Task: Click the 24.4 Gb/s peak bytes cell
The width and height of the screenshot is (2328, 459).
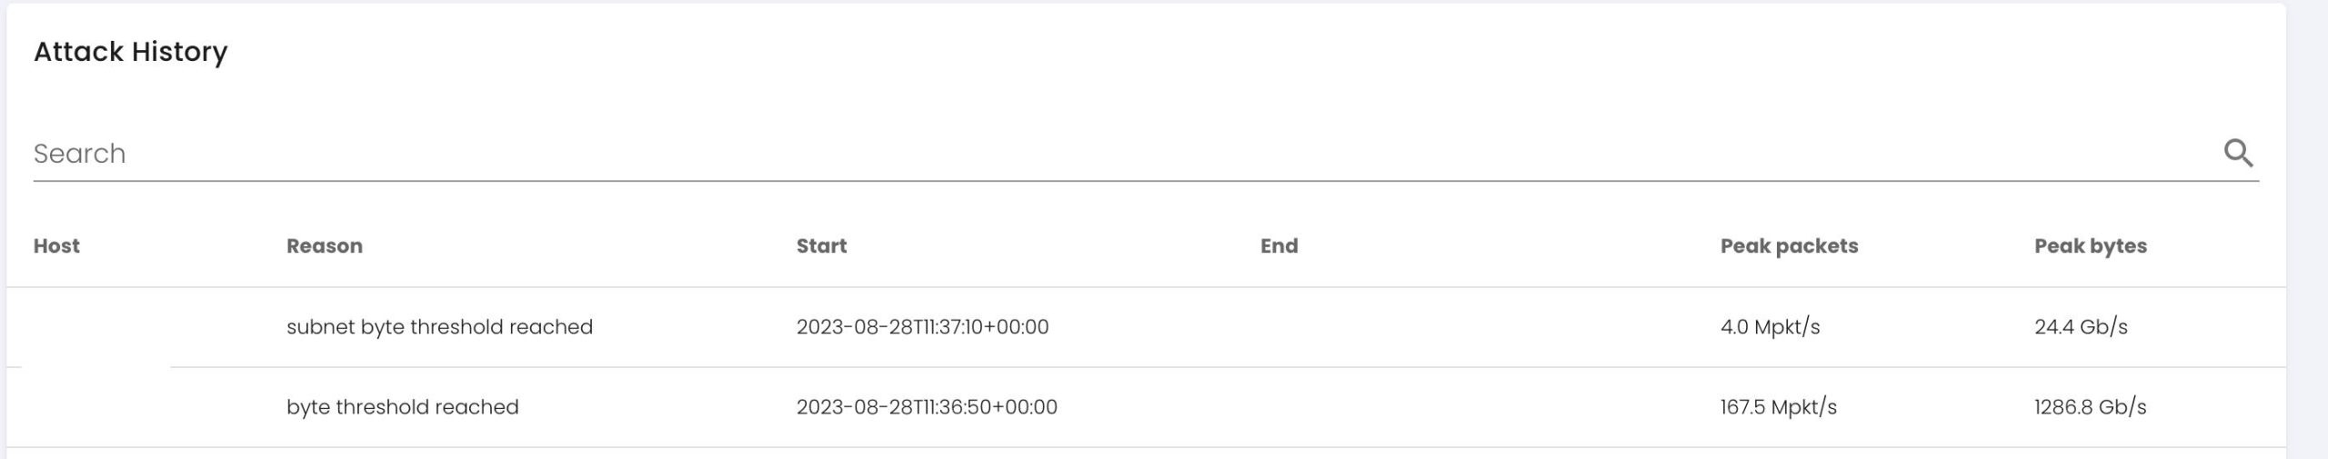Action: coord(2081,327)
